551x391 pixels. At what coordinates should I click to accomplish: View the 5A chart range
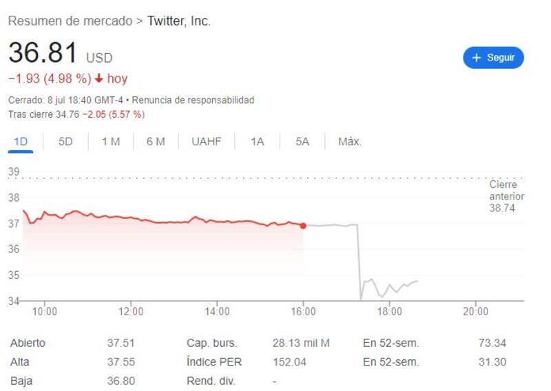(x=302, y=142)
